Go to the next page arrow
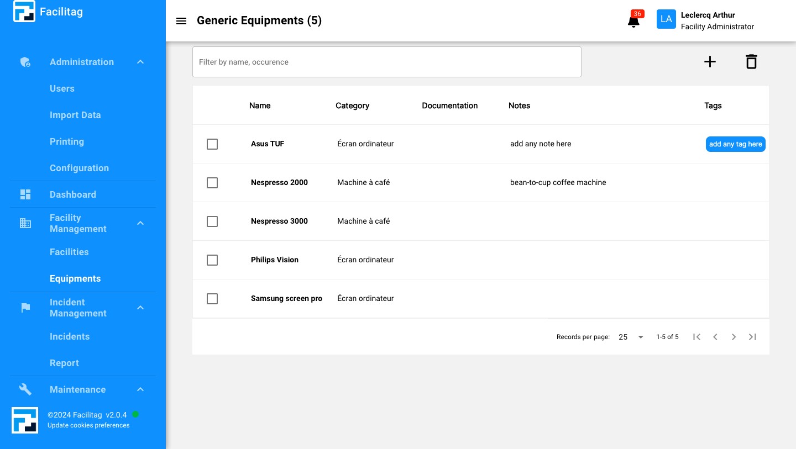This screenshot has width=796, height=449. 734,337
